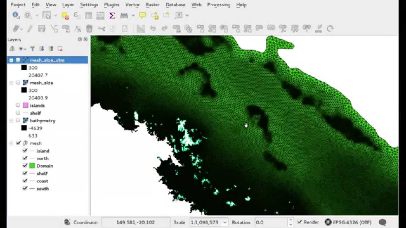
Task: Click the green Domain layer color swatch
Action: click(x=32, y=166)
